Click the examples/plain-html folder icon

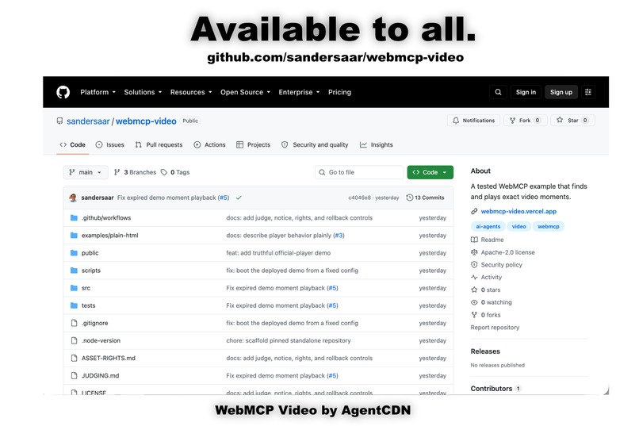pos(74,236)
